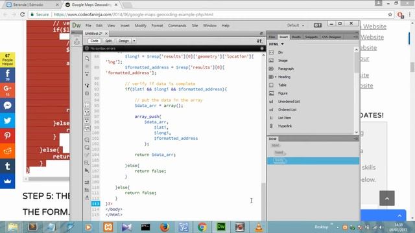
Task: Switch to Split view
Action: 108,41
